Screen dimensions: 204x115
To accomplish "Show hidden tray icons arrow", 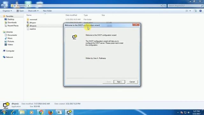I will (178, 112).
